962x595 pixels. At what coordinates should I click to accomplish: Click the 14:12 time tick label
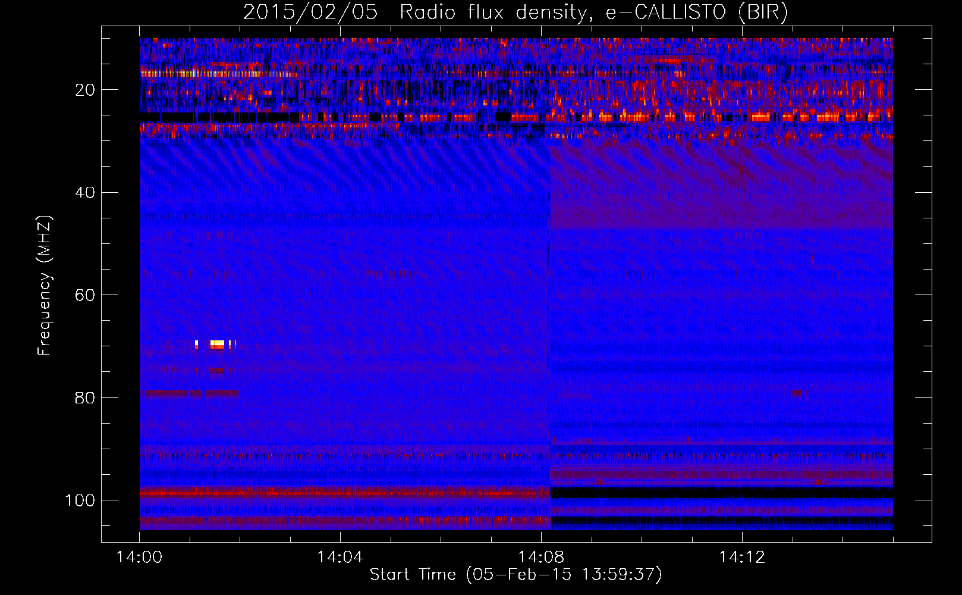(742, 558)
